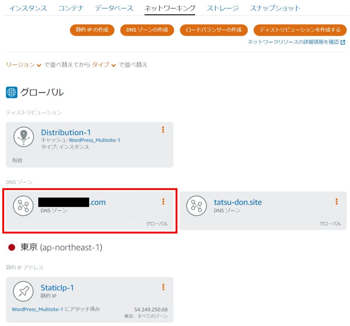The image size is (350, 326).
Task: Open the WordPress_Multisite-1 link in StaticIp-1 card
Action: pyautogui.click(x=37, y=310)
